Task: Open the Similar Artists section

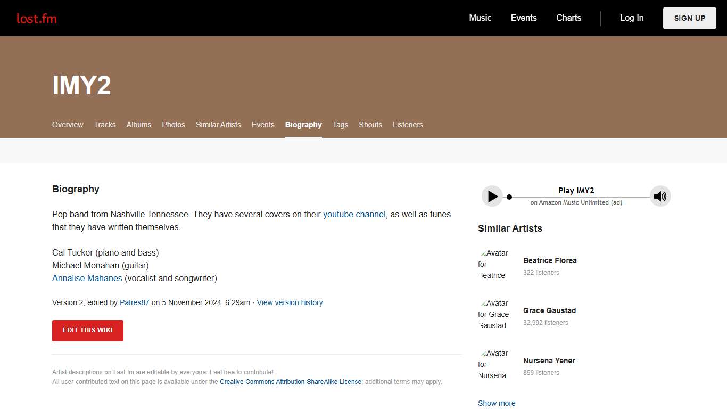Action: click(x=218, y=125)
